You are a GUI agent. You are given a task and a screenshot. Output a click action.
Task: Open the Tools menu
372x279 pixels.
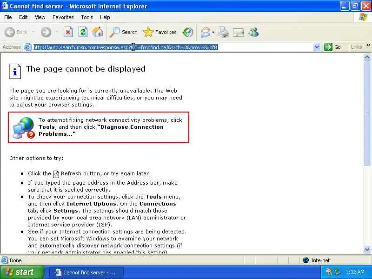(87, 17)
